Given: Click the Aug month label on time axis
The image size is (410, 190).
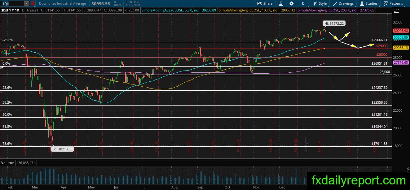Looking at the screenshot, I should pyautogui.click(x=174, y=187).
